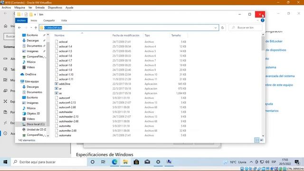
Task: Expand the ribbon with the chevron
Action: (257, 20)
